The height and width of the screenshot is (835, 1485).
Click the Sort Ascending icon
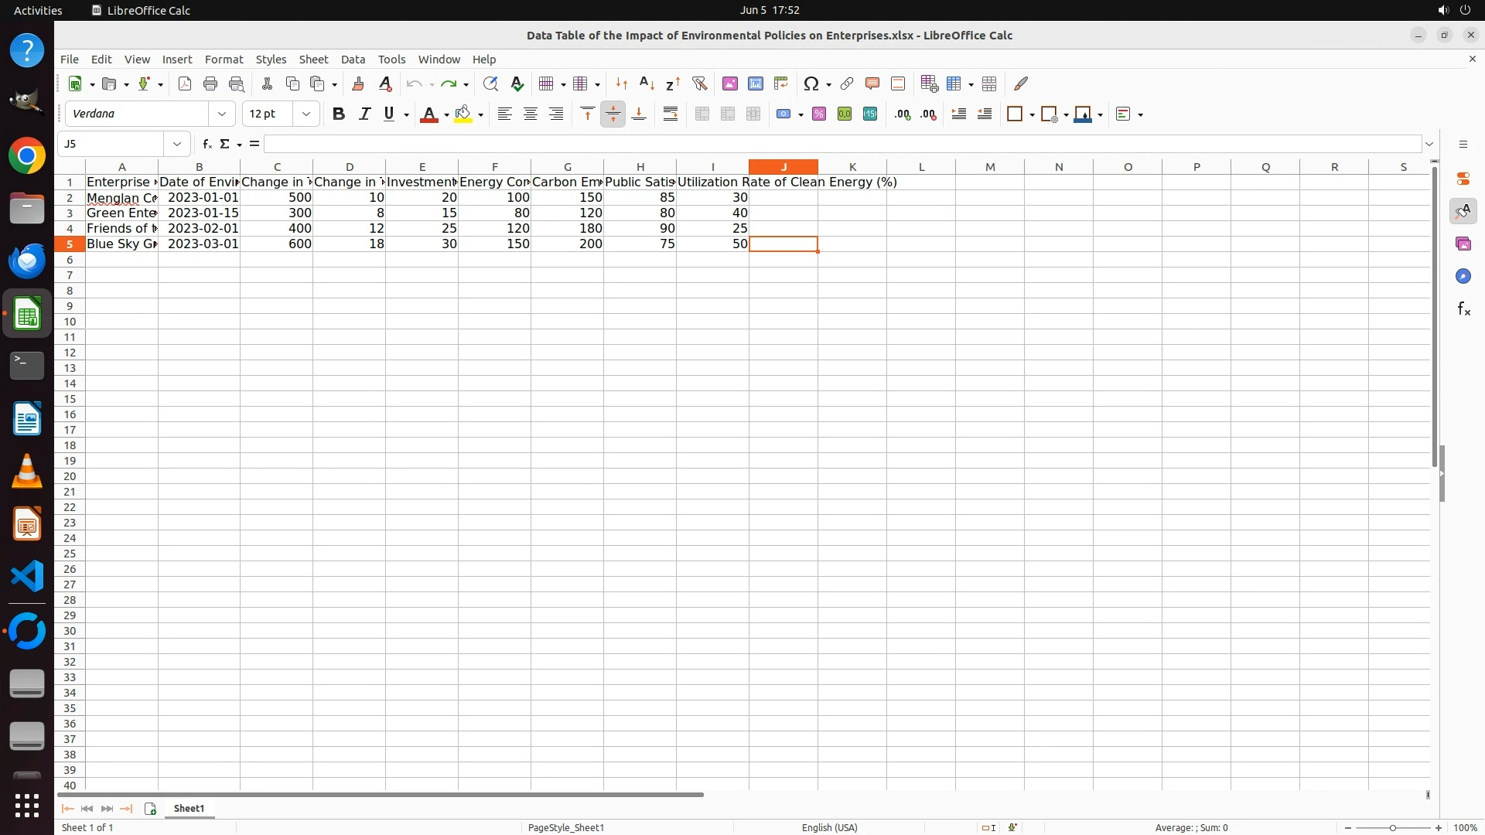point(647,83)
